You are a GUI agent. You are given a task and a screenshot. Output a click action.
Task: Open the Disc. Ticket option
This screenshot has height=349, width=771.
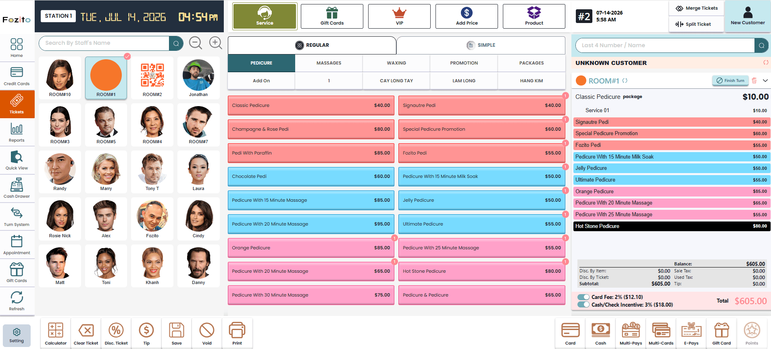coord(116,334)
